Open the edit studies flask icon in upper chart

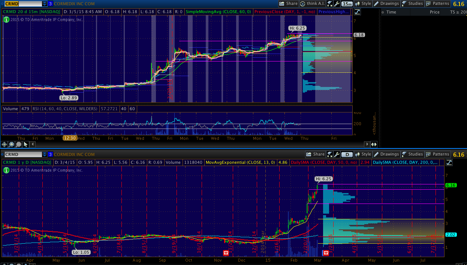(330, 4)
